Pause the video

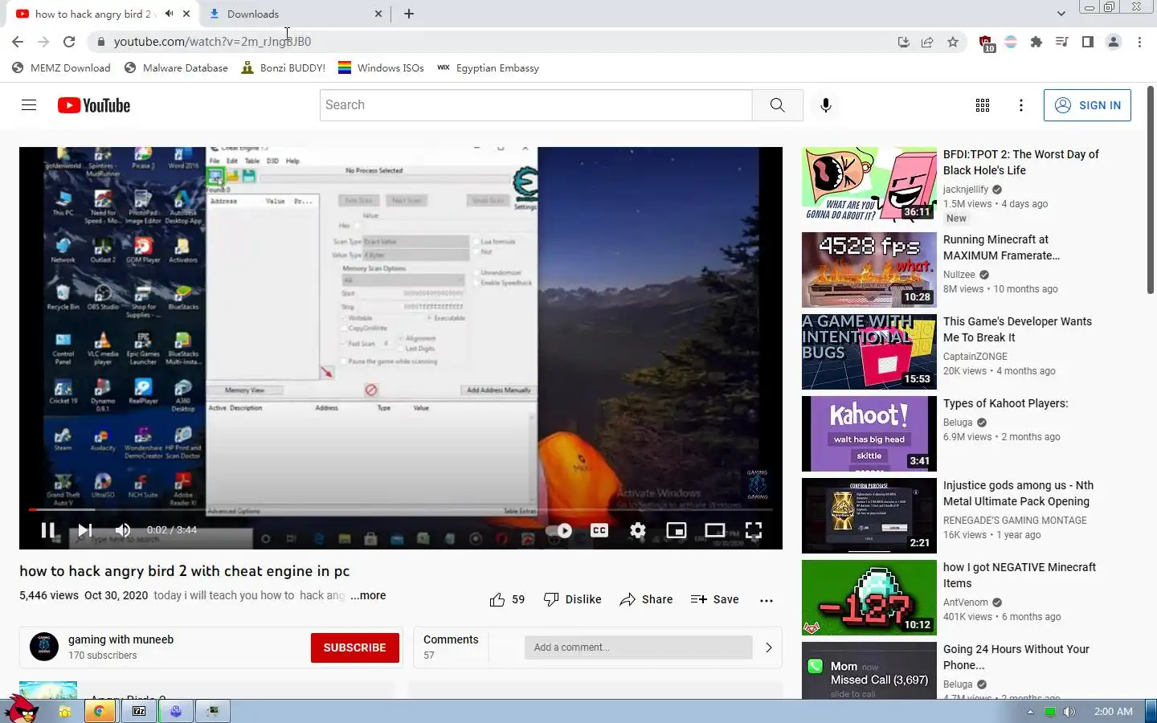pos(48,530)
